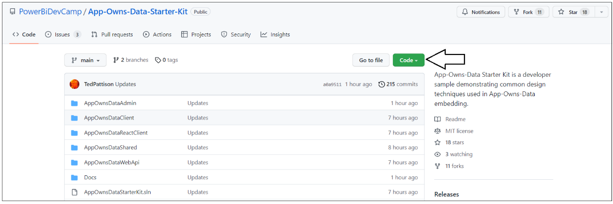Open the latest commit message Updates beside TedPattison
Viewport: 613px width, 204px height.
coord(126,85)
